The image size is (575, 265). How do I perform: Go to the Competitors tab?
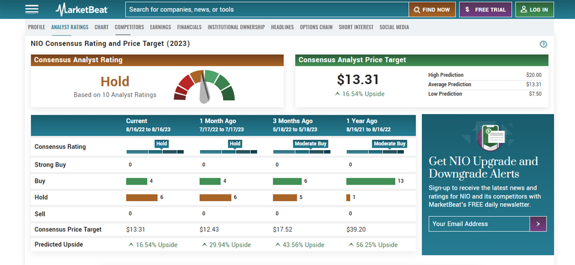pos(129,27)
